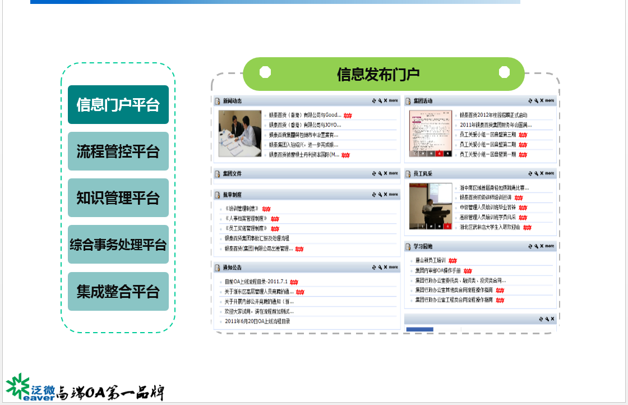This screenshot has width=628, height=405.
Task: Go to the 集成整合平台 tab
Action: tap(118, 291)
